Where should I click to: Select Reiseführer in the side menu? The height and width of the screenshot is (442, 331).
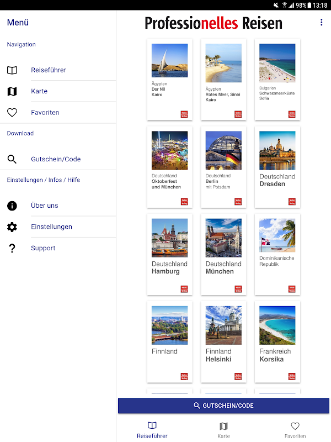point(49,70)
